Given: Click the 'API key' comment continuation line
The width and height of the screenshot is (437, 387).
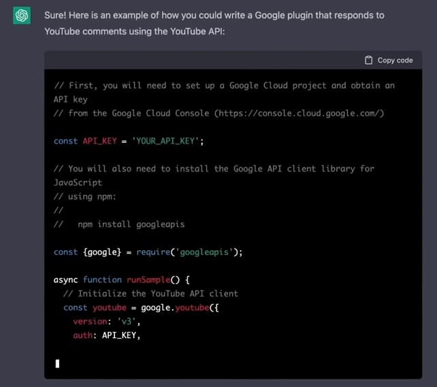Looking at the screenshot, I should point(71,99).
